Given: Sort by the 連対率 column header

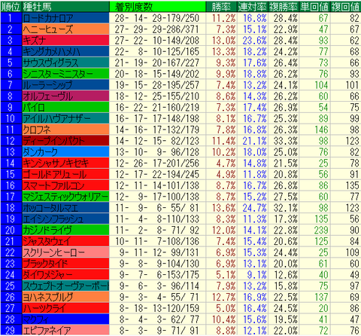Looking at the screenshot, I should click(x=252, y=7).
